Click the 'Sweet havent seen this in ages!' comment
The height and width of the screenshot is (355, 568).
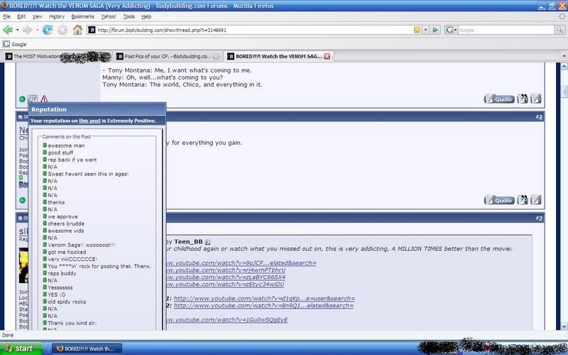click(x=88, y=174)
